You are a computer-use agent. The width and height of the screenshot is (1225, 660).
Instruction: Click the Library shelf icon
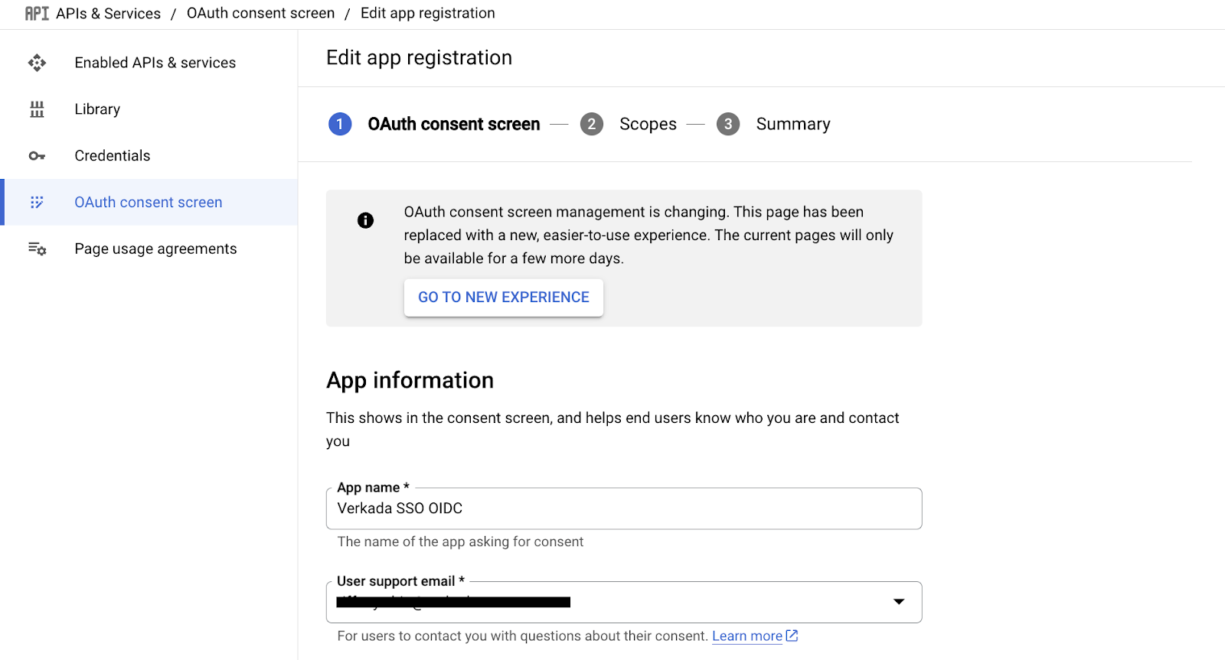pyautogui.click(x=37, y=109)
